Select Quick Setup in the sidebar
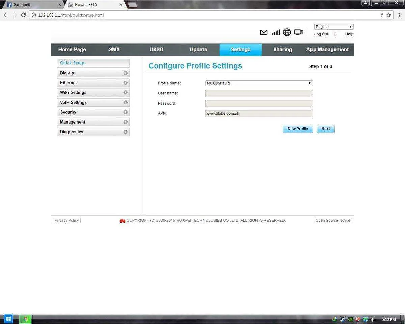The width and height of the screenshot is (405, 324). tap(93, 63)
